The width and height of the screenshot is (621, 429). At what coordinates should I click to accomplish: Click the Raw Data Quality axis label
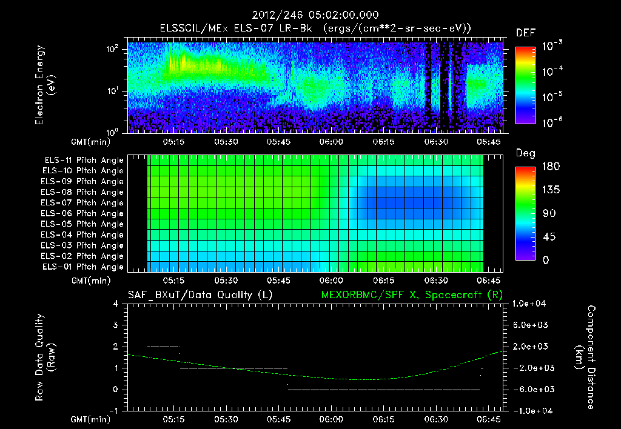pyautogui.click(x=45, y=358)
